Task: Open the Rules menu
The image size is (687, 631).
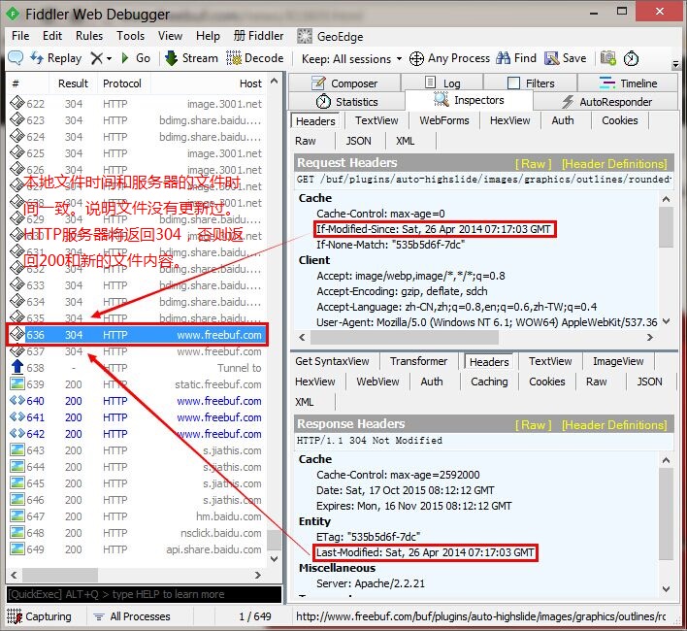Action: click(89, 36)
